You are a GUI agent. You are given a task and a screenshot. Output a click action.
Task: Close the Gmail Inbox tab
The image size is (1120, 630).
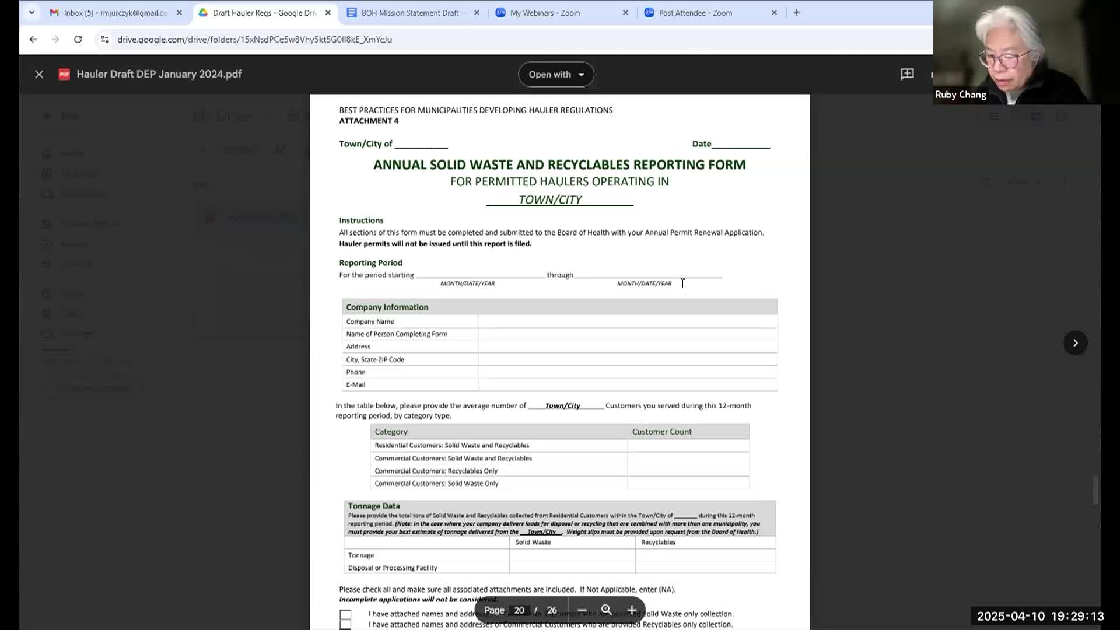click(179, 13)
